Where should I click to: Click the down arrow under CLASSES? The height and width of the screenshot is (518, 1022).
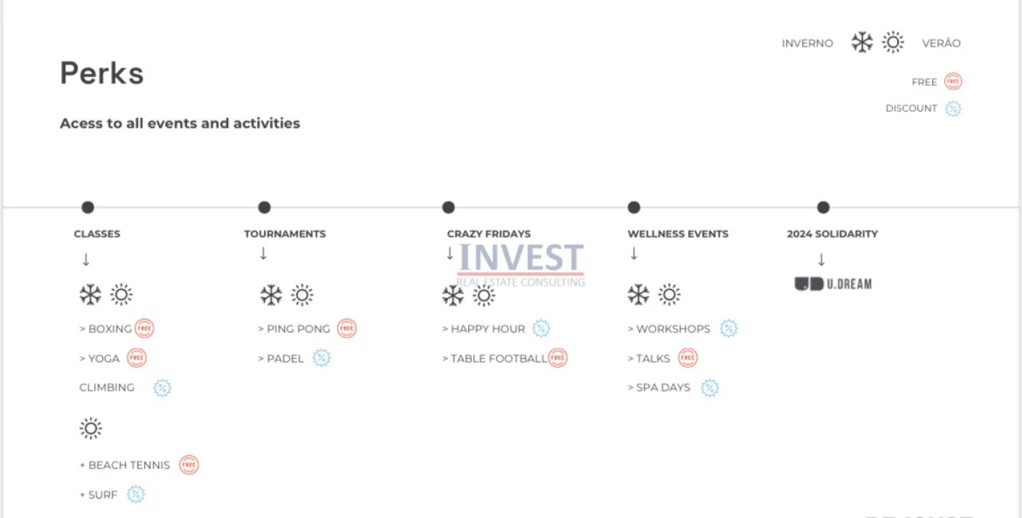(86, 260)
